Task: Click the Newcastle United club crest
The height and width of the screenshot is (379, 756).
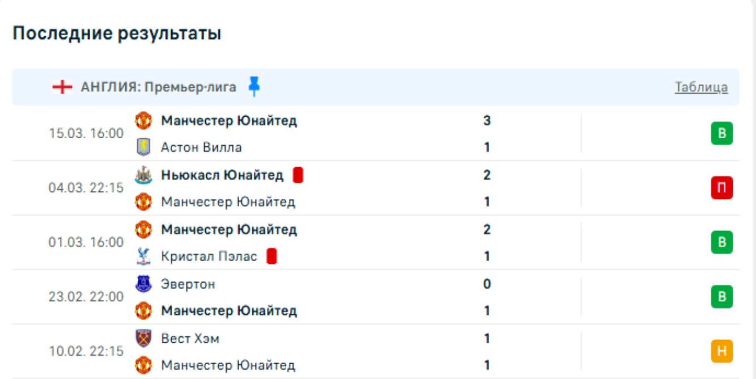Action: 143,175
